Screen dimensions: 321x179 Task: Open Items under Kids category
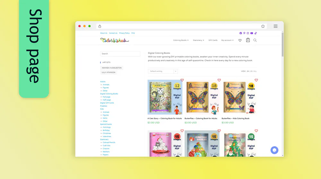click(x=105, y=118)
